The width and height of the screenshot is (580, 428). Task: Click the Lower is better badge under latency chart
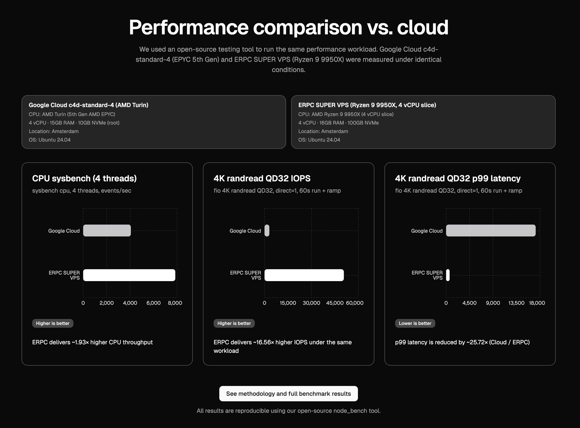(415, 323)
